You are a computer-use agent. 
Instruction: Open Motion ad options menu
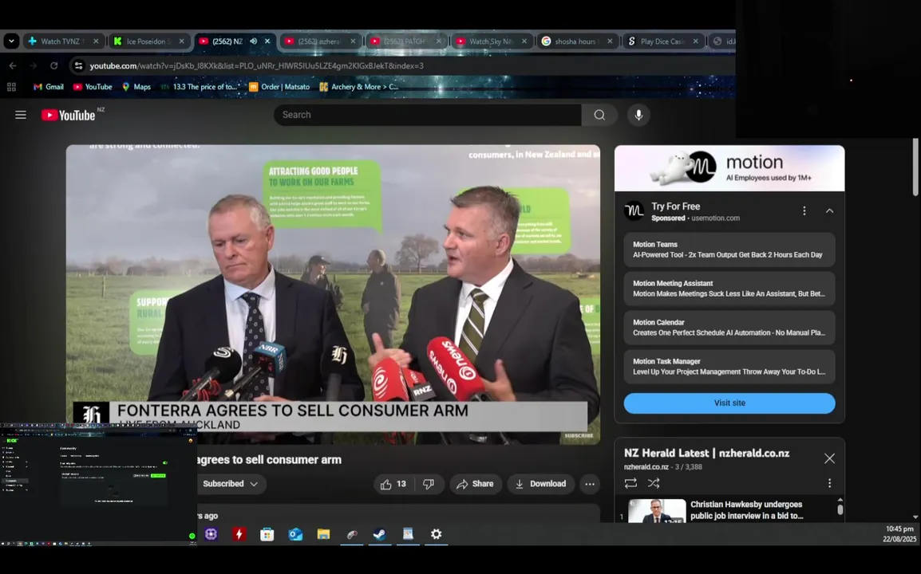click(x=804, y=210)
